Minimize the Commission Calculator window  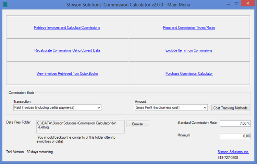229,4
